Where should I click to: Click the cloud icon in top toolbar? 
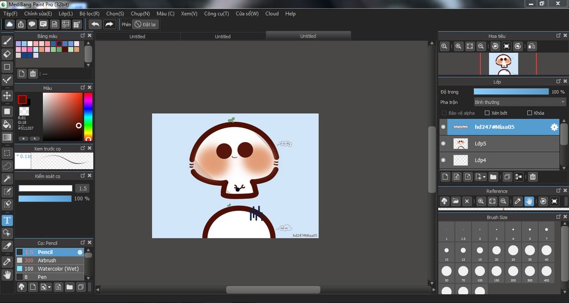(10, 24)
